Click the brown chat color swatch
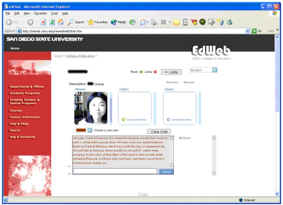 pyautogui.click(x=81, y=130)
